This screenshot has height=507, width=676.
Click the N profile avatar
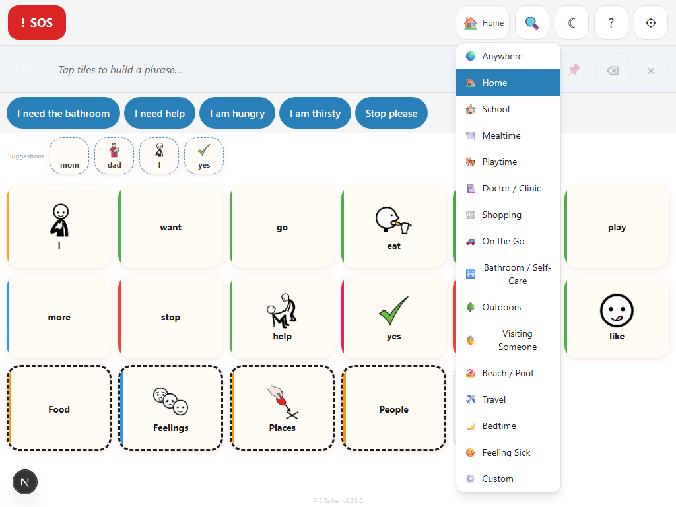(x=25, y=482)
